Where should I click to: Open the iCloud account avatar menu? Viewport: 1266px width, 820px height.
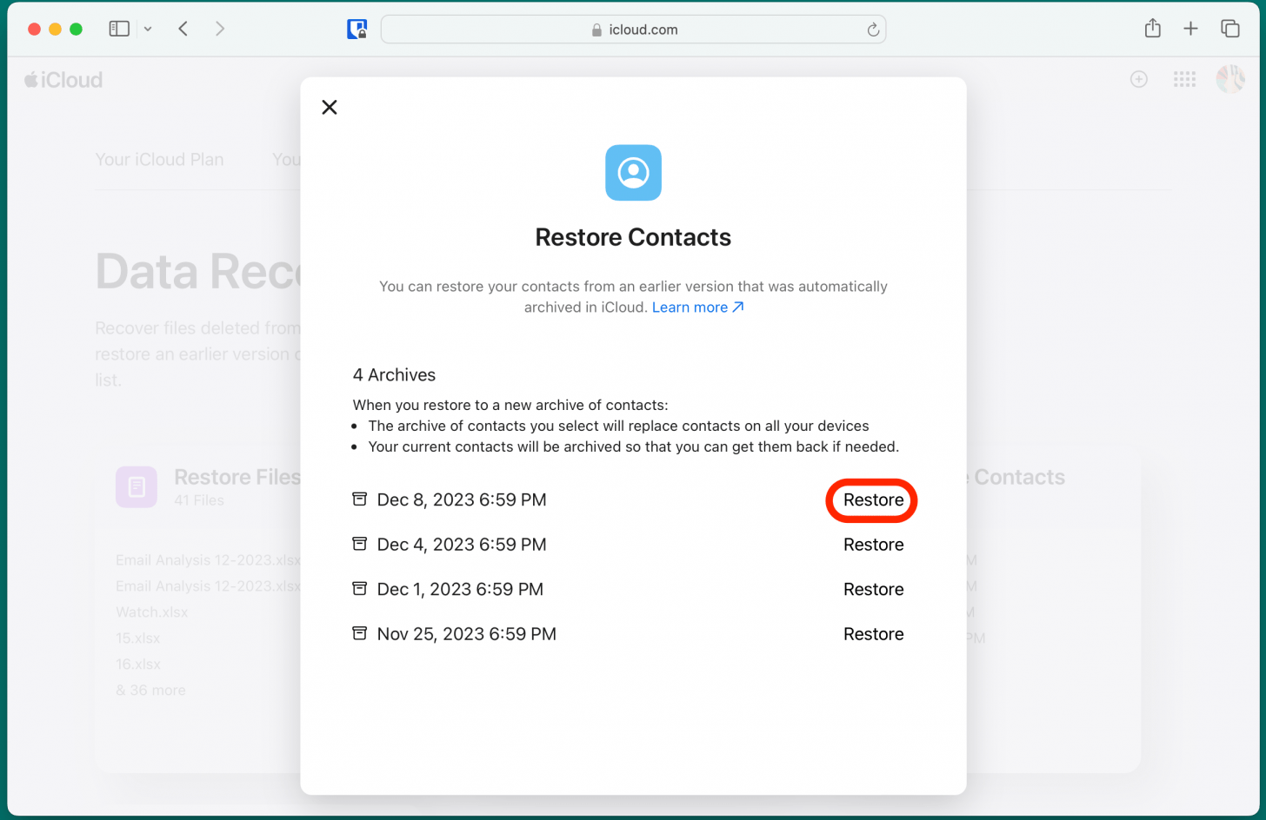click(1229, 79)
